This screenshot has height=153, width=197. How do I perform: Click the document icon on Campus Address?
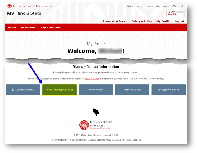(13, 90)
